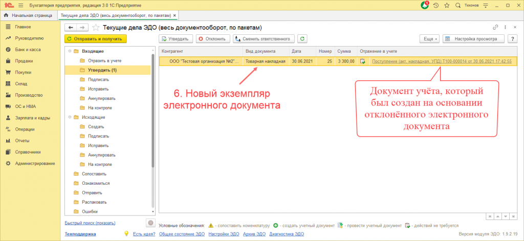This screenshot has height=241, width=524.
Task: Open the 1C main menu hamburger icon
Action: point(20,6)
